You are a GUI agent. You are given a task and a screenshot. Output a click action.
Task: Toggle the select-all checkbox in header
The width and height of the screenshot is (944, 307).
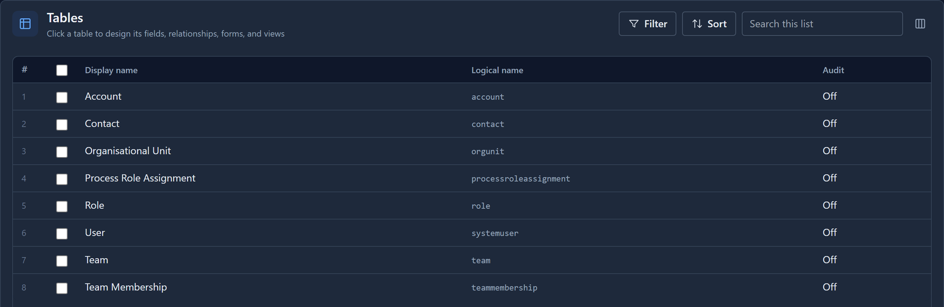tap(62, 70)
